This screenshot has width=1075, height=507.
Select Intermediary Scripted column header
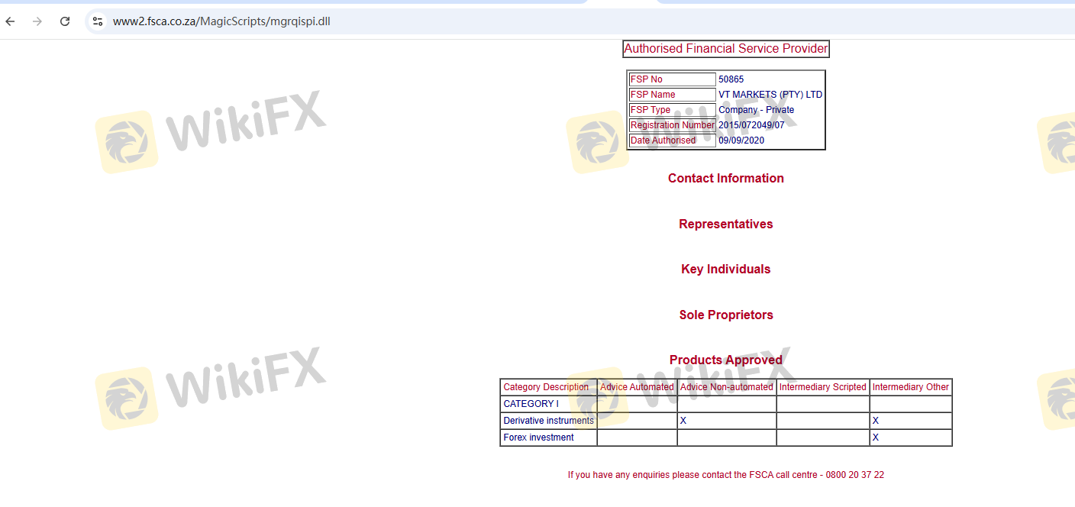[823, 387]
